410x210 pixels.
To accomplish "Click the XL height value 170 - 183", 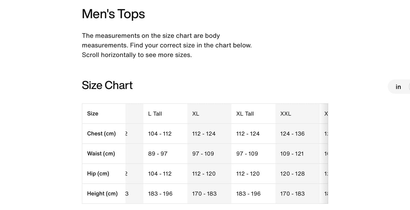I will [x=204, y=194].
